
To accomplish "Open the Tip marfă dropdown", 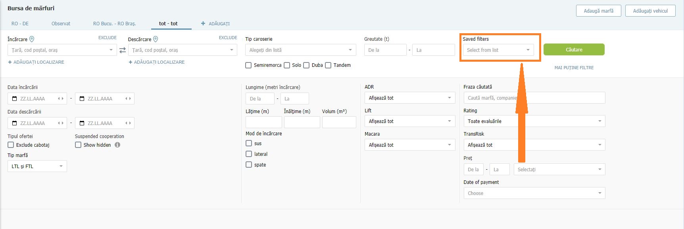I will click(x=37, y=166).
